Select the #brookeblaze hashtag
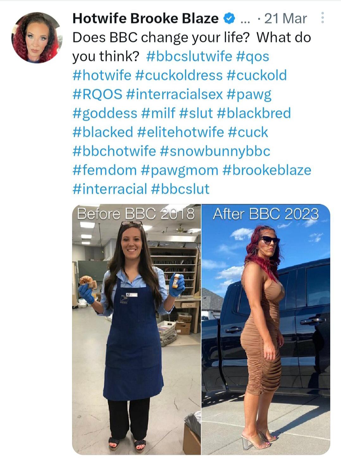 (x=267, y=170)
